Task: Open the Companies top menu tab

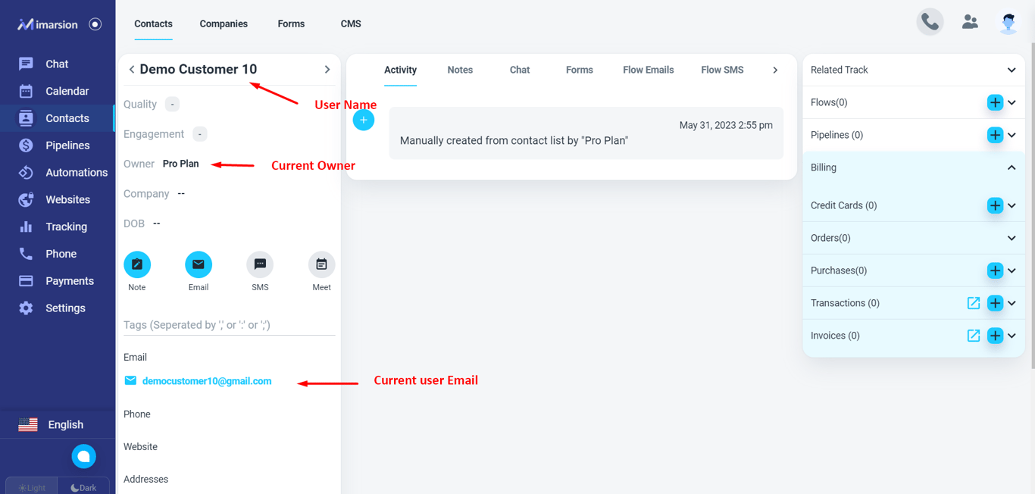Action: [x=224, y=23]
